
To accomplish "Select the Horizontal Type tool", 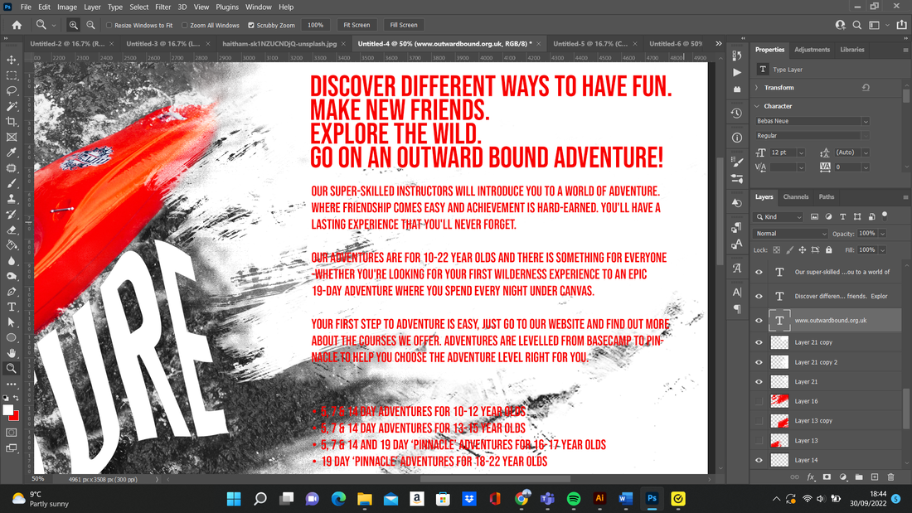I will point(11,307).
